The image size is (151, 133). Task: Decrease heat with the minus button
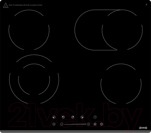(62, 124)
